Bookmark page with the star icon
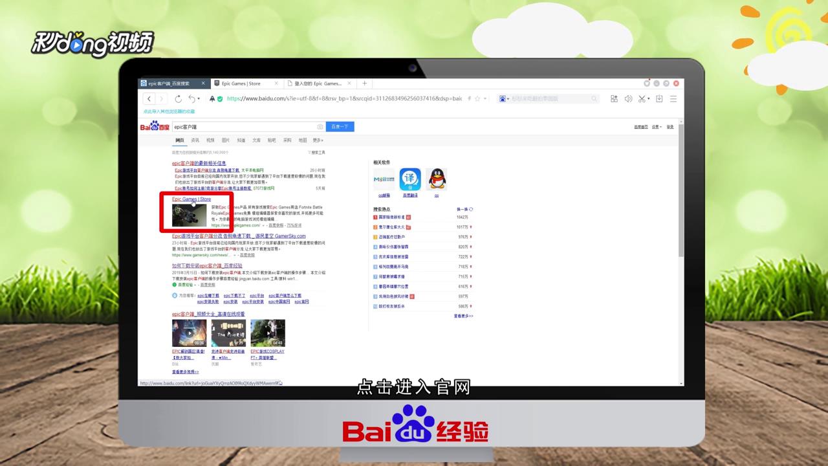 [477, 99]
